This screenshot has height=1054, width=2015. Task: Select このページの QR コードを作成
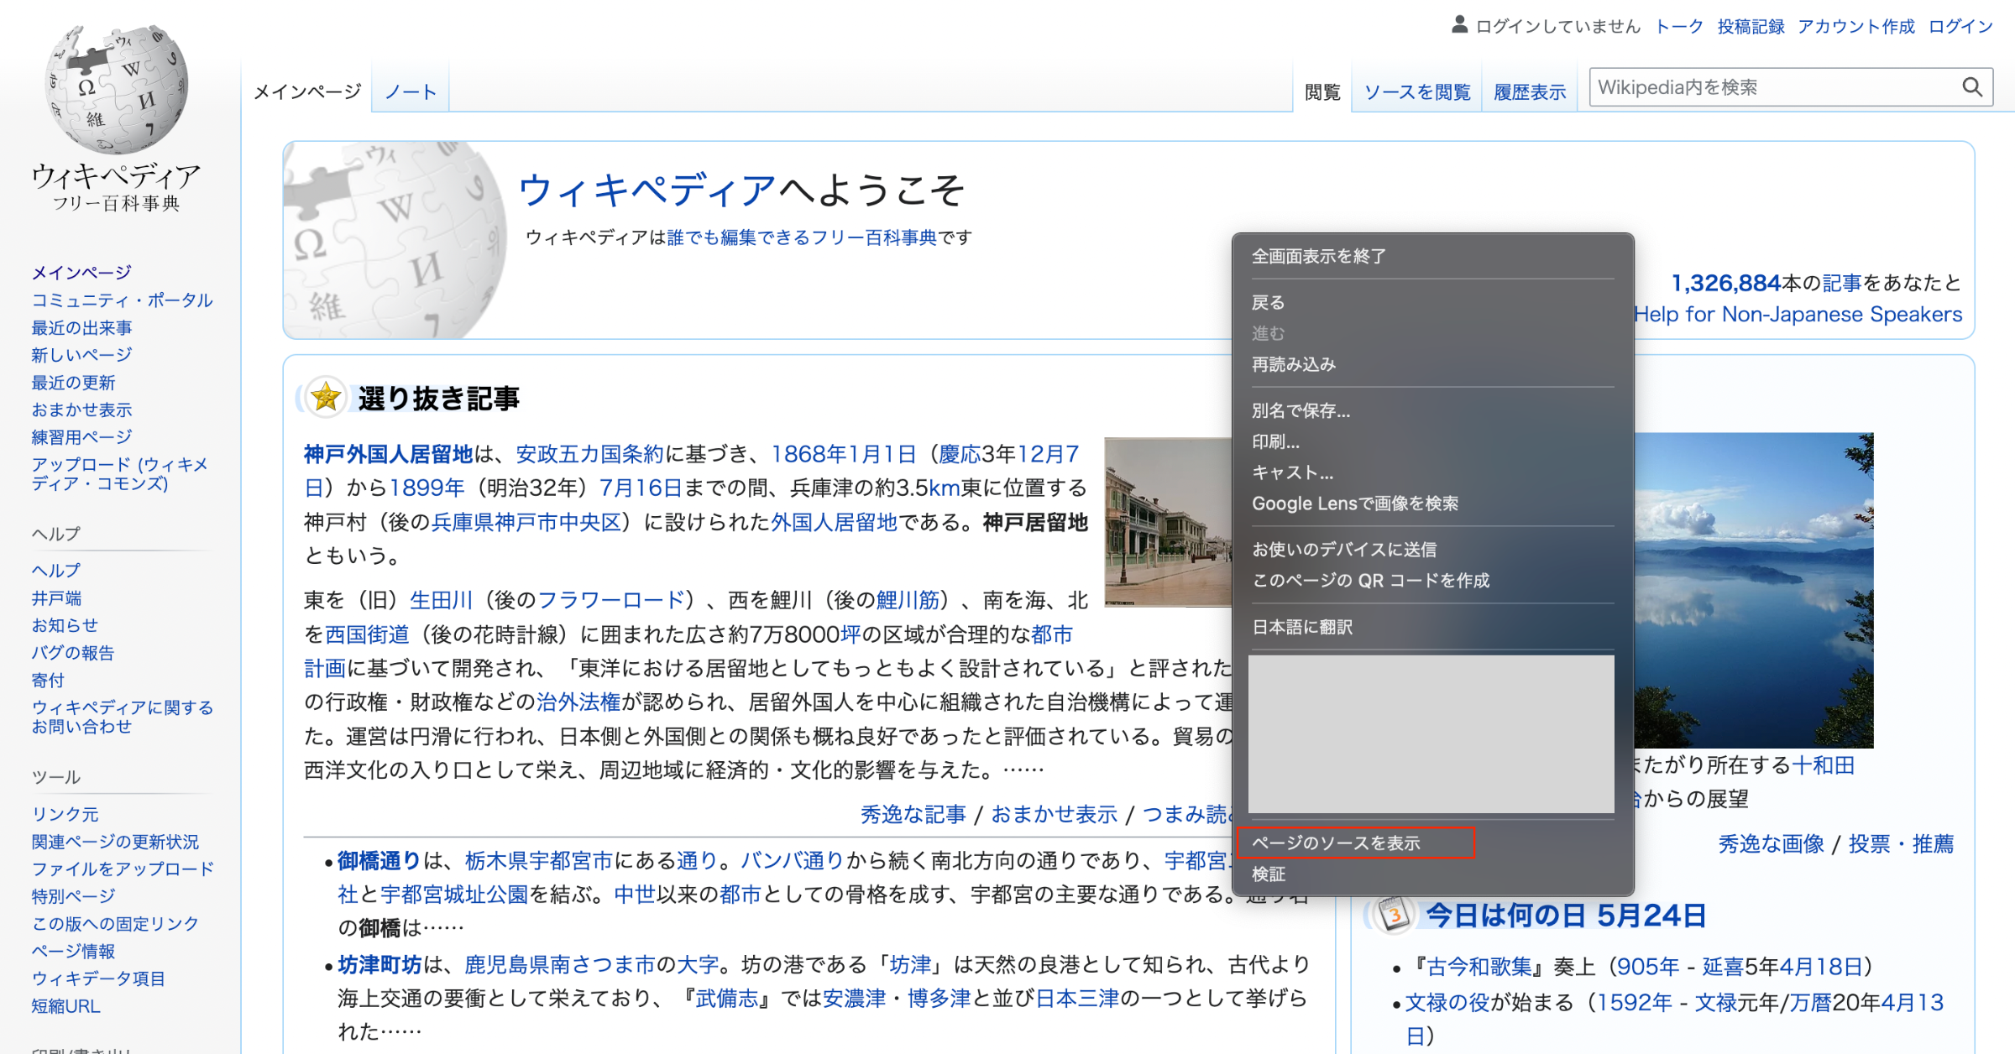tap(1432, 581)
